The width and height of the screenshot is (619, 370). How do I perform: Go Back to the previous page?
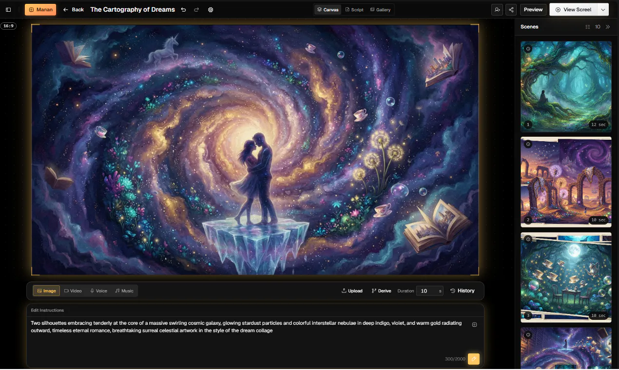(x=74, y=10)
